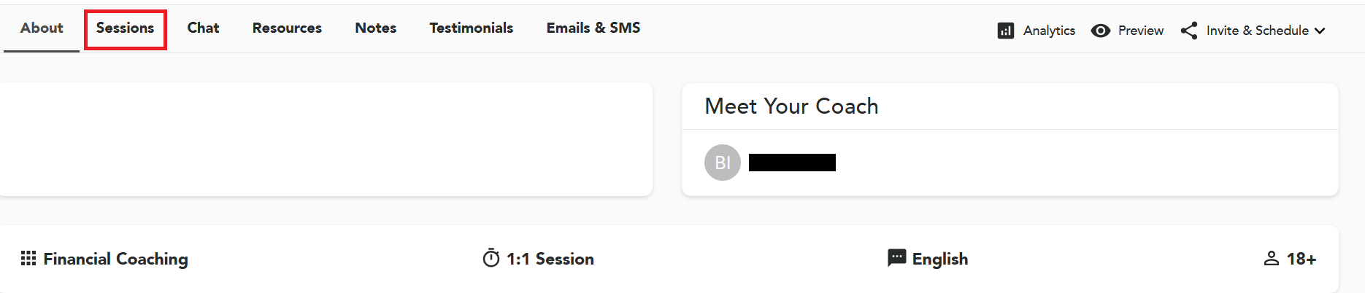This screenshot has height=293, width=1365.
Task: Click the Analytics bar chart icon
Action: tap(1005, 31)
